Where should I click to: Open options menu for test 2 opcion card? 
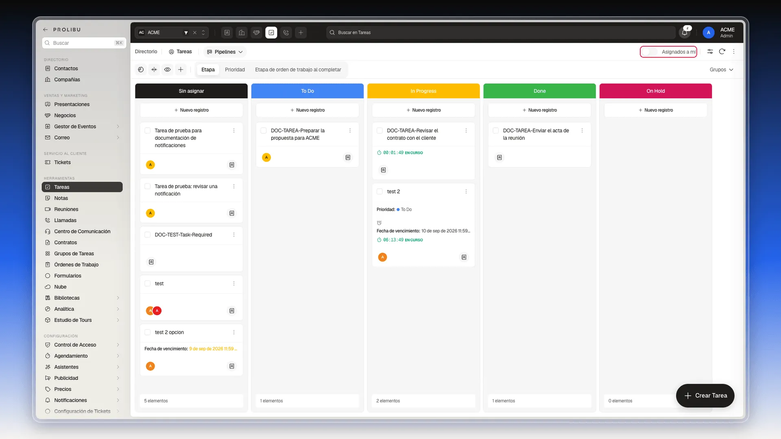coord(234,332)
